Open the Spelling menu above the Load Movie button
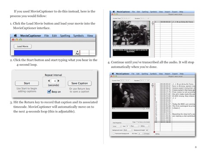This screenshot has height=155, width=207. [65, 36]
